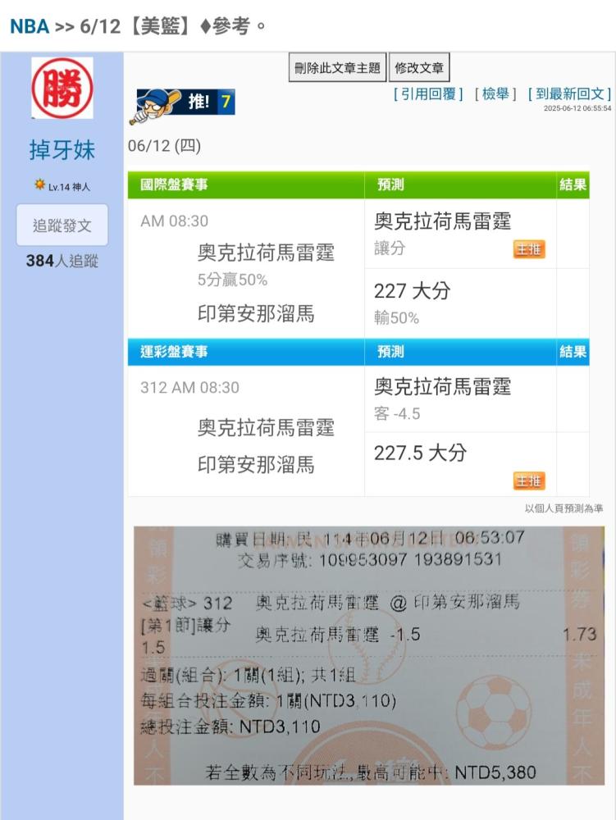Click the orange 主推 badge beside 讓分
The width and height of the screenshot is (616, 820).
pyautogui.click(x=529, y=249)
